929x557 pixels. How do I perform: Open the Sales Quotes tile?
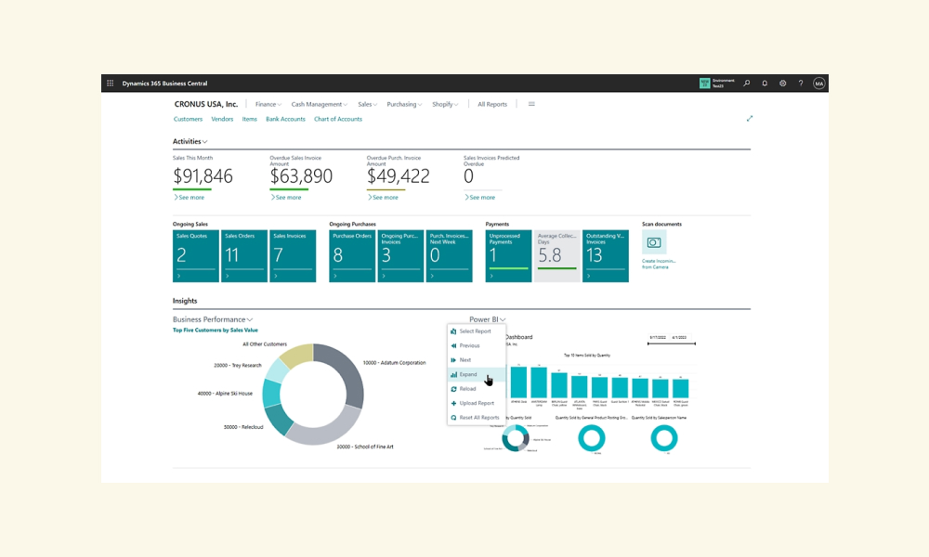[x=195, y=255]
